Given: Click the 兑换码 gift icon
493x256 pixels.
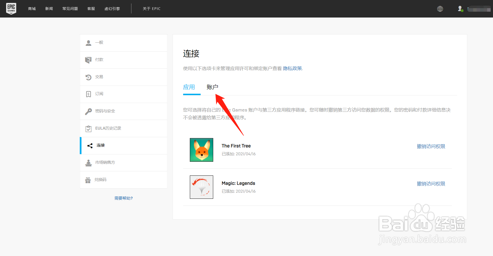Looking at the screenshot, I should tap(88, 180).
